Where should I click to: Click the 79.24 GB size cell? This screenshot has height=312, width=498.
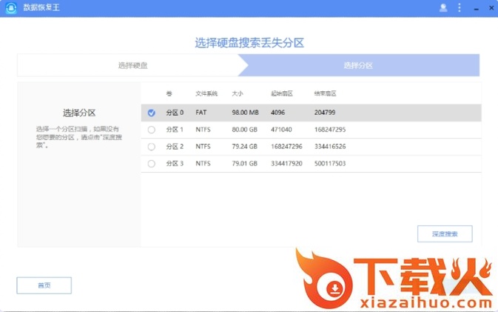244,147
